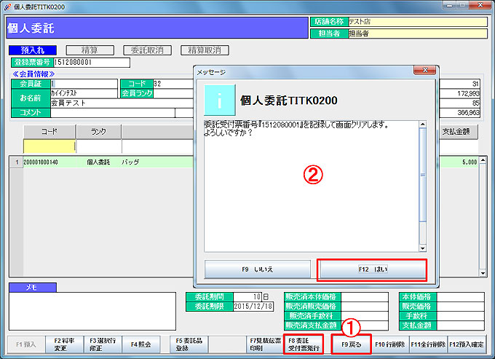495x359 pixels.
Task: Click row number 1 header cell
Action: click(17, 162)
